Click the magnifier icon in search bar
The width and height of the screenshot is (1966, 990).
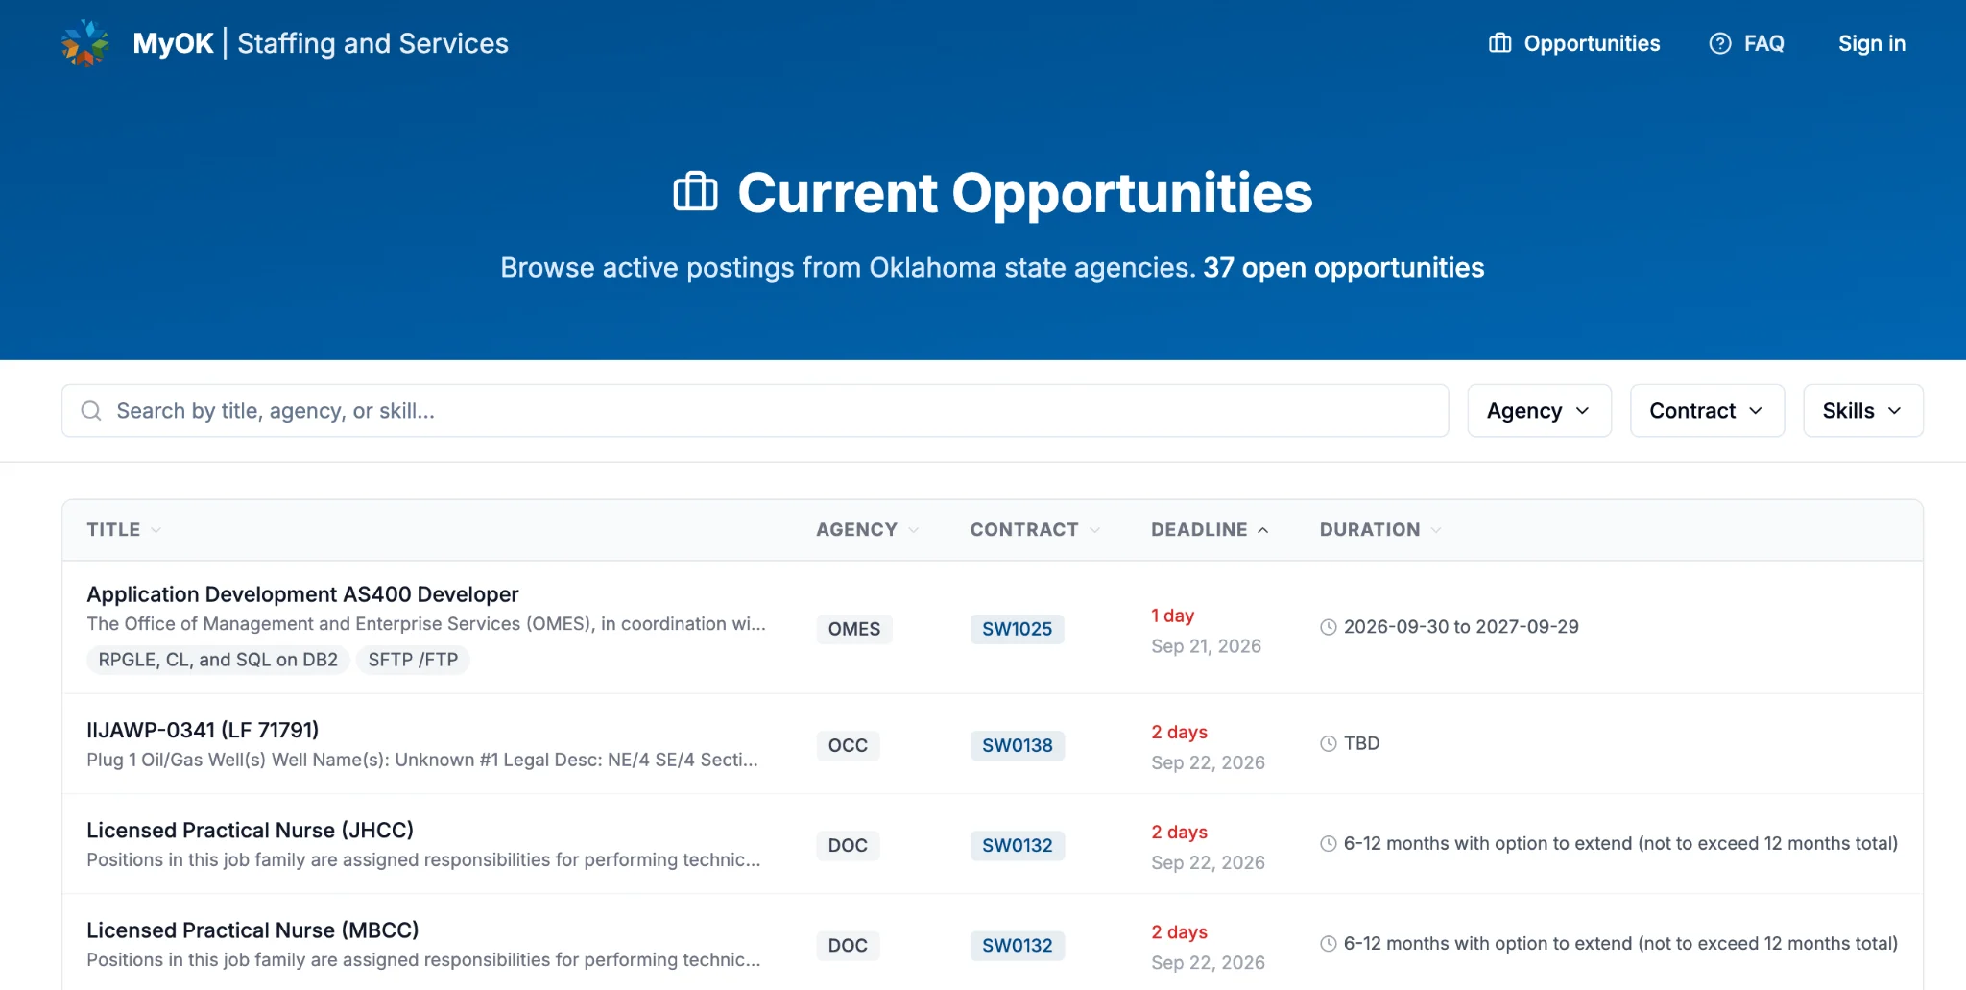click(x=91, y=411)
